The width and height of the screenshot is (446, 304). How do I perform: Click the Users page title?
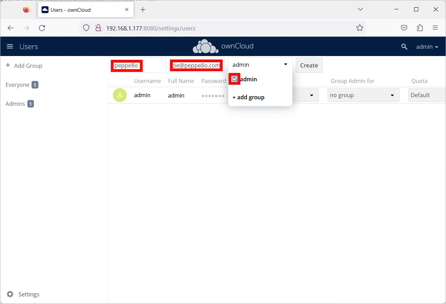pos(29,47)
